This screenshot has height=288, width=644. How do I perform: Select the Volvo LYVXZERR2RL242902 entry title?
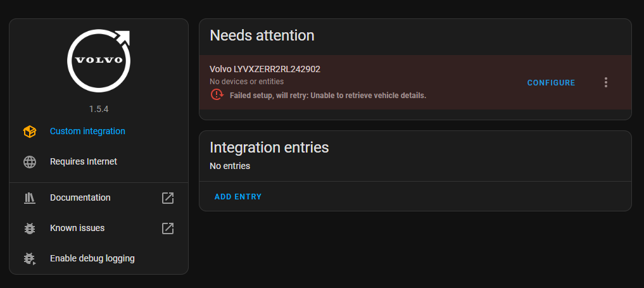[x=265, y=70]
